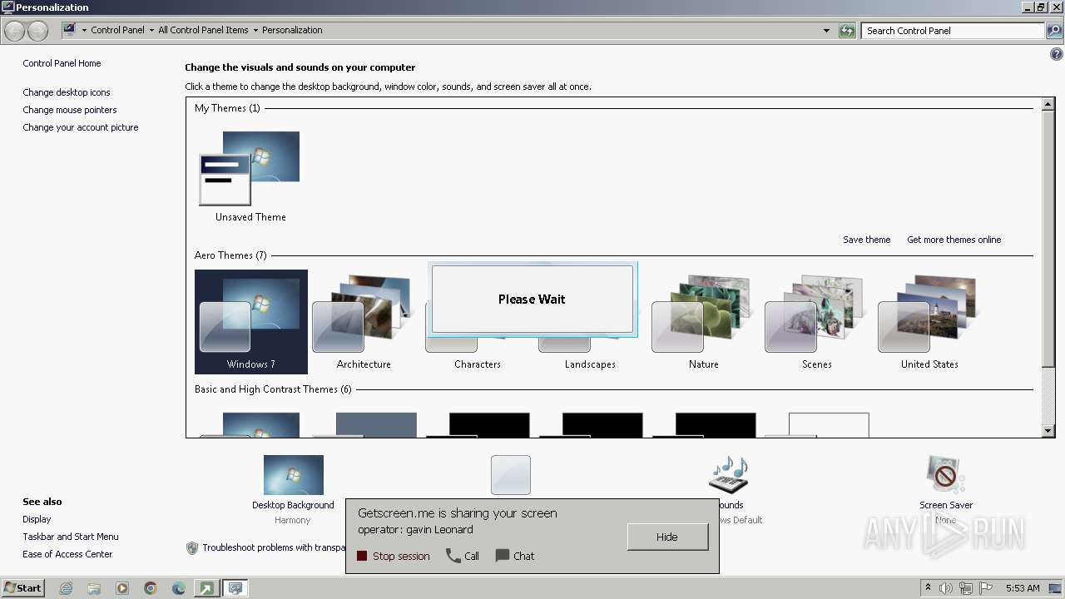Select the Scenes theme

click(x=816, y=322)
